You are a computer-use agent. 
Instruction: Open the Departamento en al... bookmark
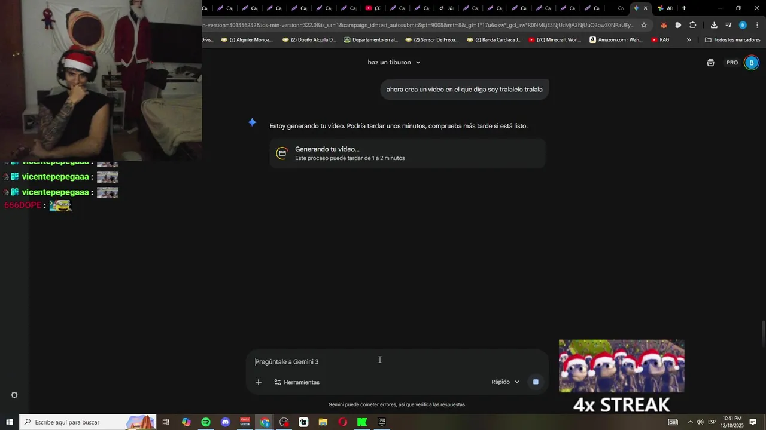pos(370,40)
